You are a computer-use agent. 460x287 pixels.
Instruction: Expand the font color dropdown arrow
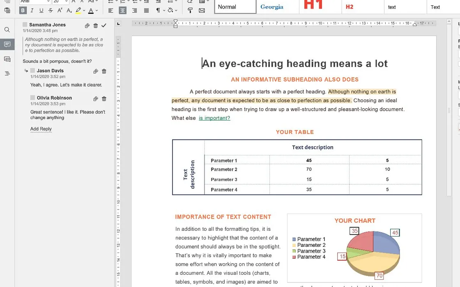[97, 11]
